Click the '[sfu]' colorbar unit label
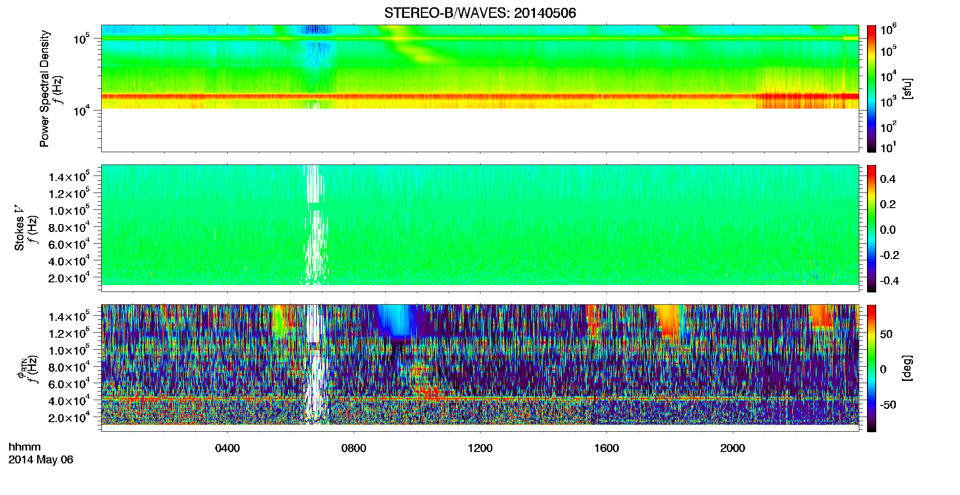The width and height of the screenshot is (960, 495). (x=907, y=88)
